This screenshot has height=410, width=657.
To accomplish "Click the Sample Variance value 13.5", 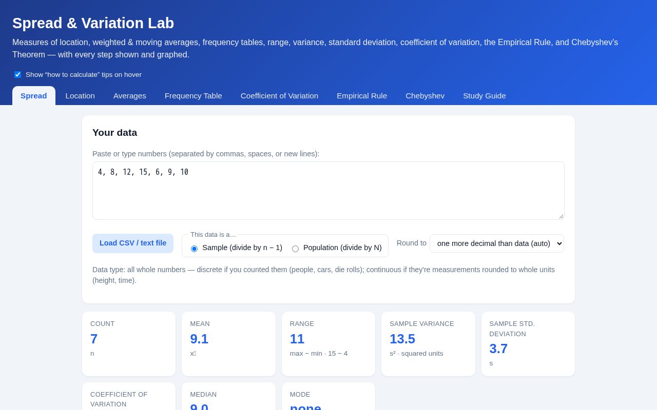I will [402, 339].
